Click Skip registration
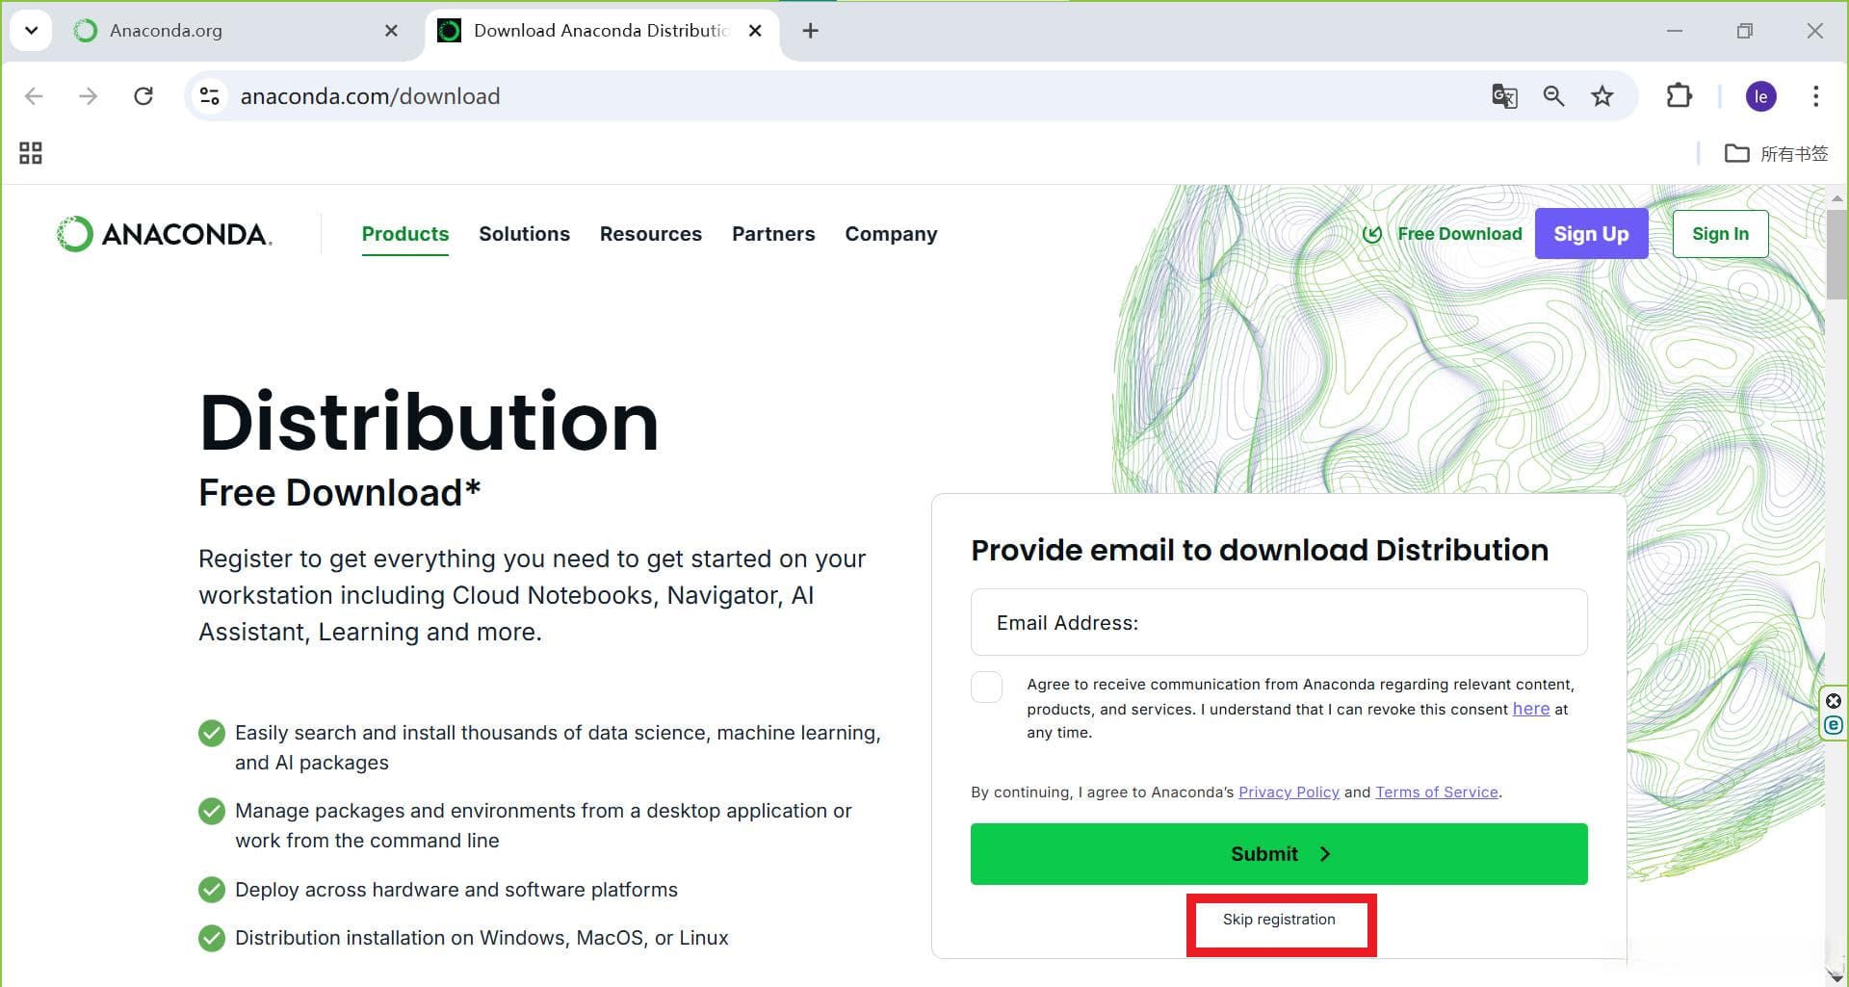Image resolution: width=1849 pixels, height=987 pixels. (1279, 920)
